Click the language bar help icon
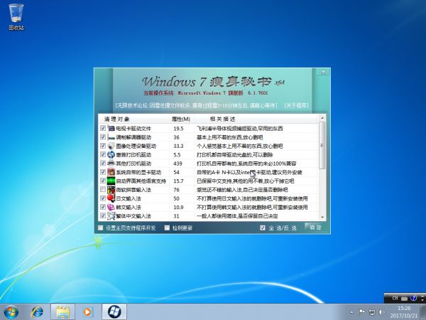The image size is (426, 320). pyautogui.click(x=413, y=298)
